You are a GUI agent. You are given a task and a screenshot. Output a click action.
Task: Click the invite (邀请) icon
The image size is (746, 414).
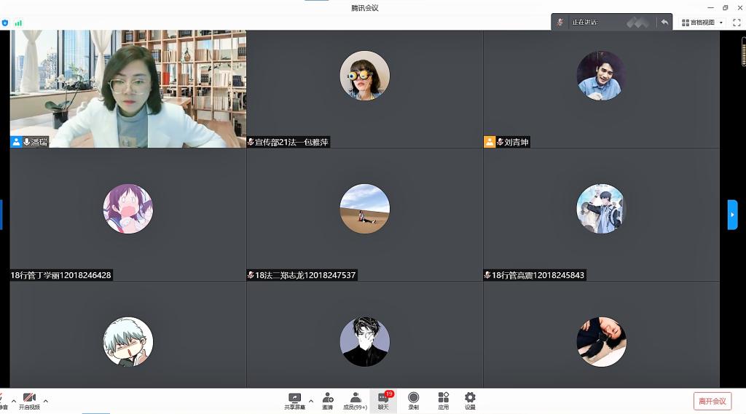328,400
